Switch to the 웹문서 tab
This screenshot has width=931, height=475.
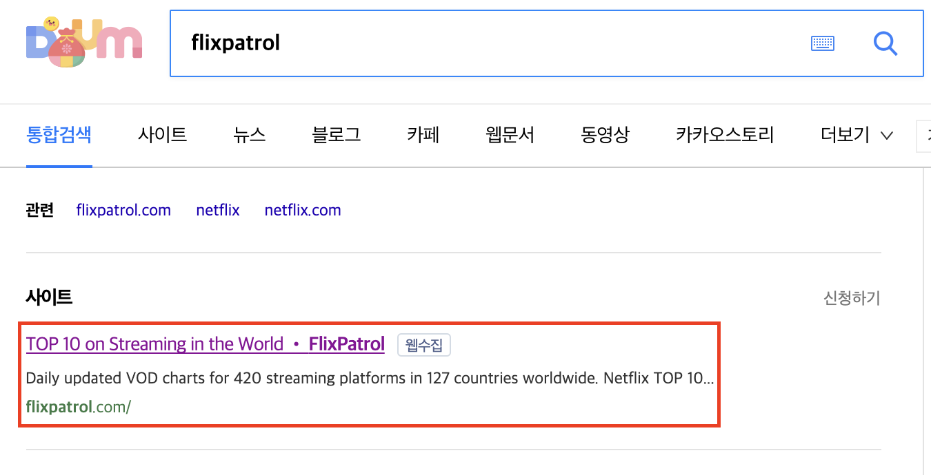coord(510,134)
